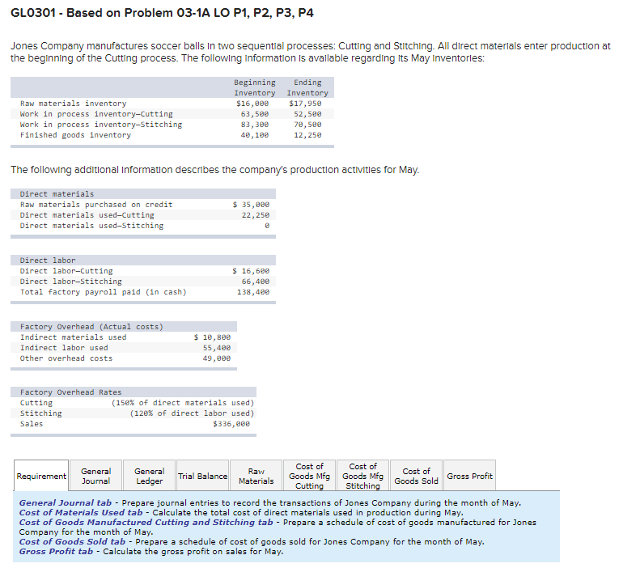Select the Cost of Goods Mfg Cutting tab
The width and height of the screenshot is (623, 572).
(x=310, y=476)
